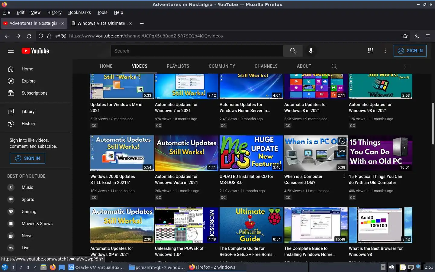
Task: Open 'UPDATED Installation CD for MS-DOS 8.0' thumbnail
Action: pos(251,153)
